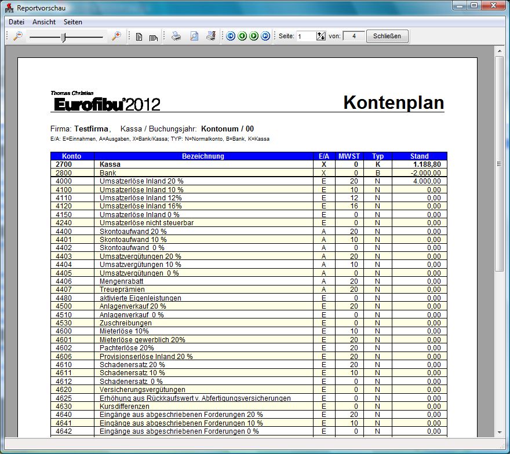510x454 pixels.
Task: Click the Seite page number field
Action: [x=306, y=36]
